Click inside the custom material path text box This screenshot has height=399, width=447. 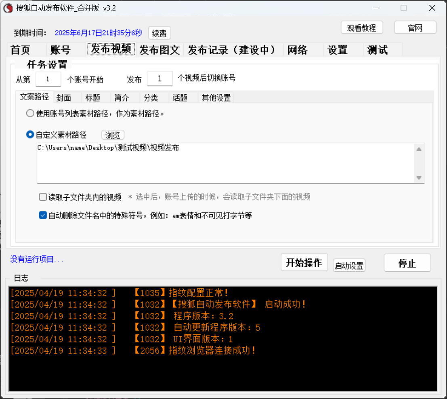tap(225, 163)
